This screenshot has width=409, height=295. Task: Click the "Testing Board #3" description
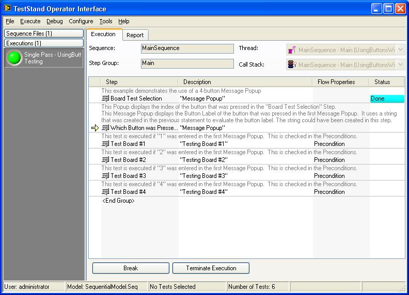pos(203,176)
